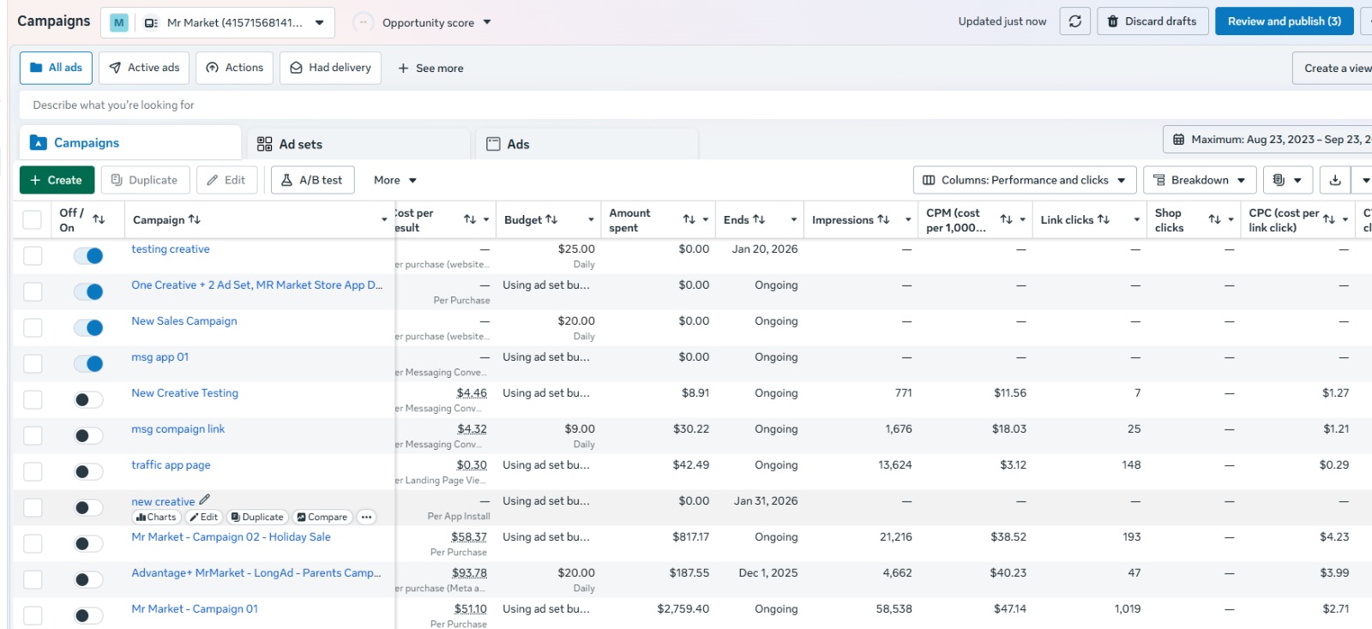Click the Charts button under new creative

click(x=156, y=517)
